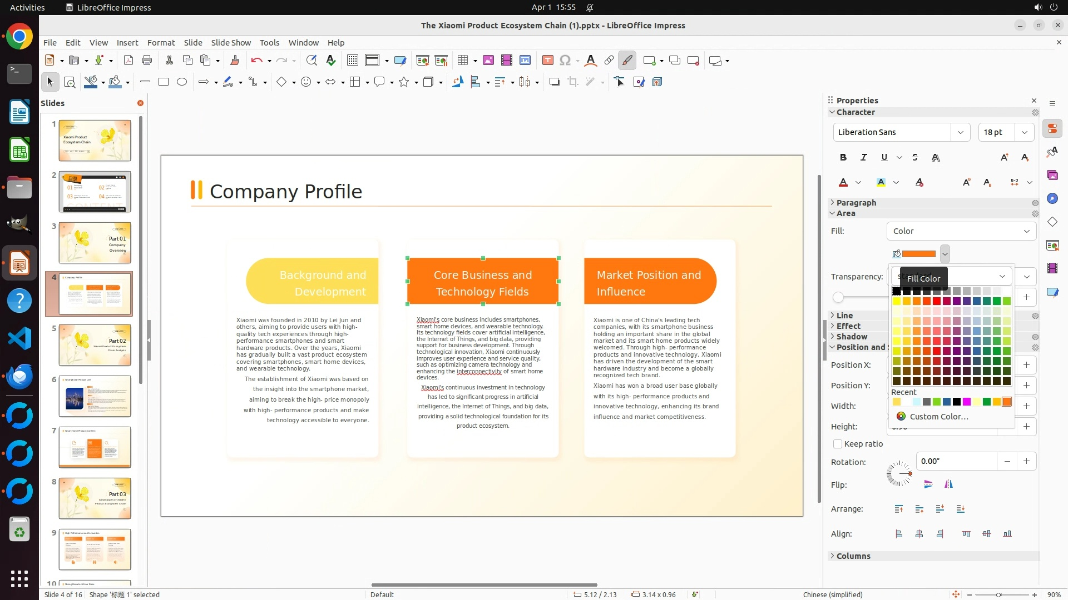Viewport: 1068px width, 600px height.
Task: Click the Flip Vertically icon
Action: point(928,484)
